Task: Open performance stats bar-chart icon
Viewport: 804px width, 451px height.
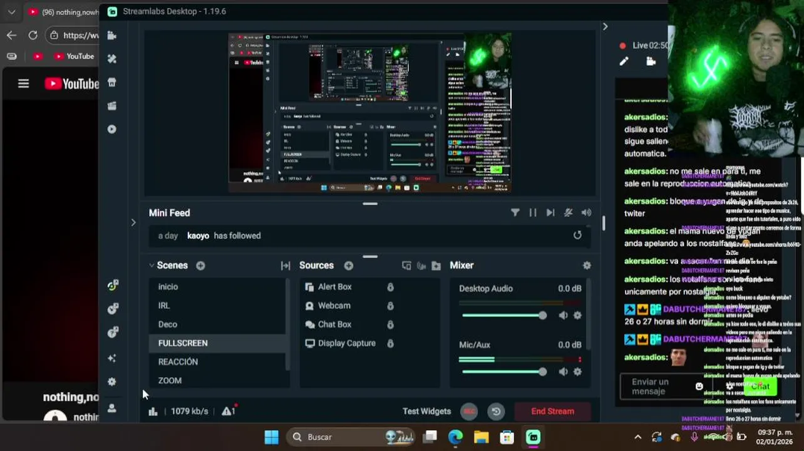Action: [x=153, y=412]
